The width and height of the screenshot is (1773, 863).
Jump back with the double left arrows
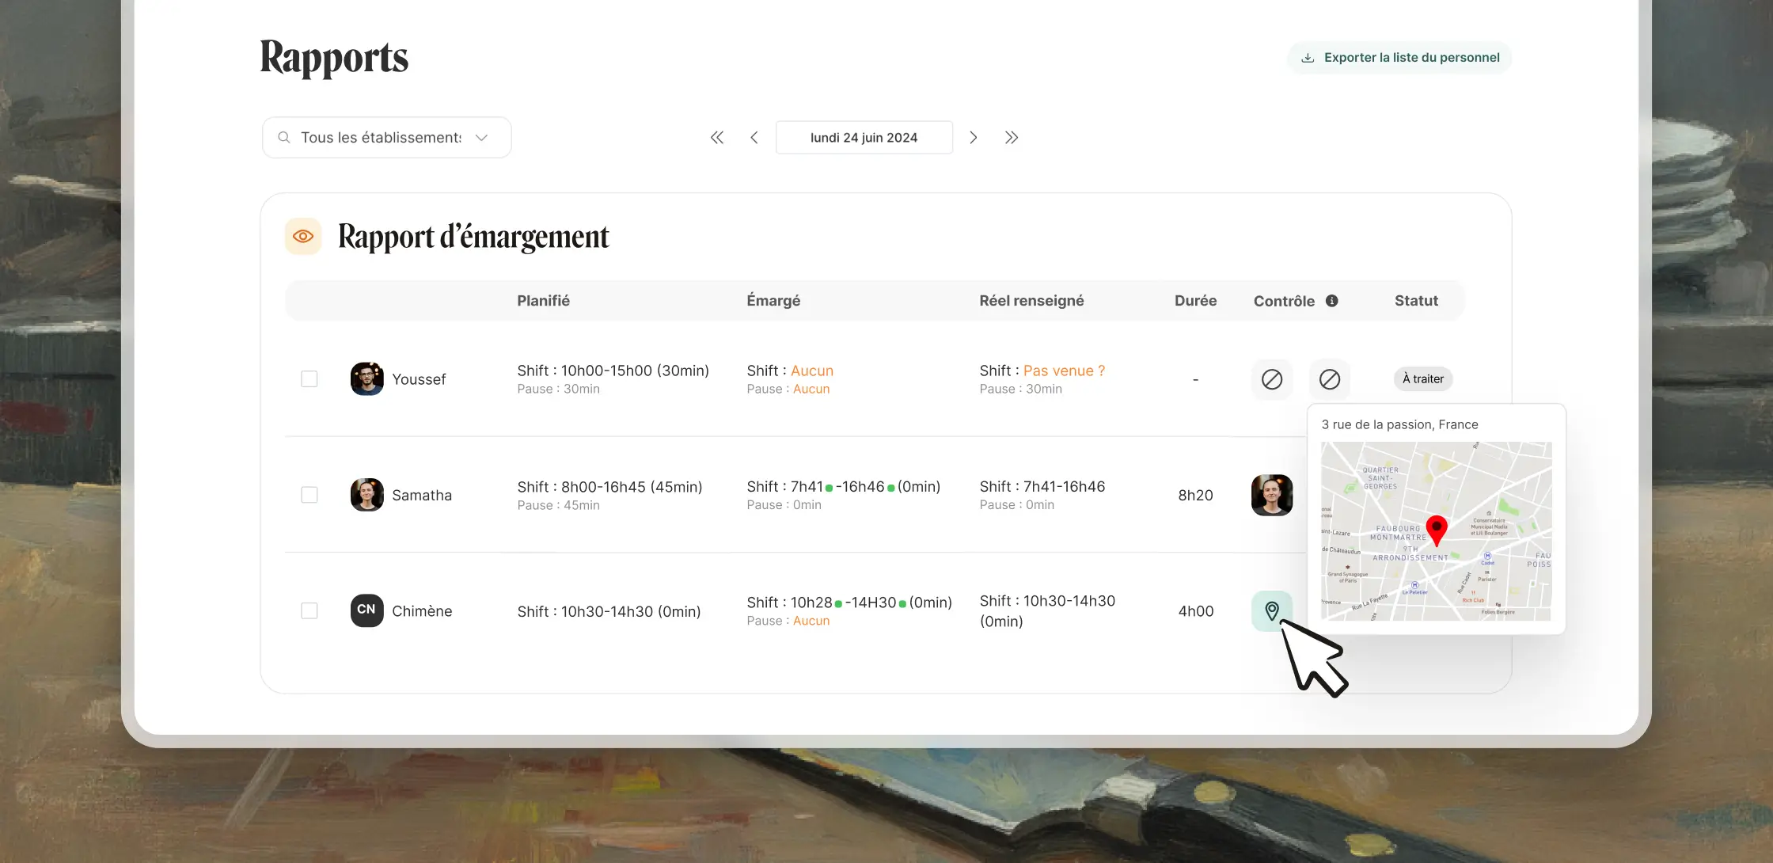717,138
